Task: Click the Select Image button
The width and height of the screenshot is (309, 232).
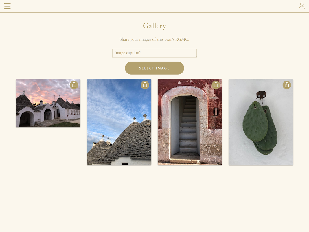Action: pos(154,68)
